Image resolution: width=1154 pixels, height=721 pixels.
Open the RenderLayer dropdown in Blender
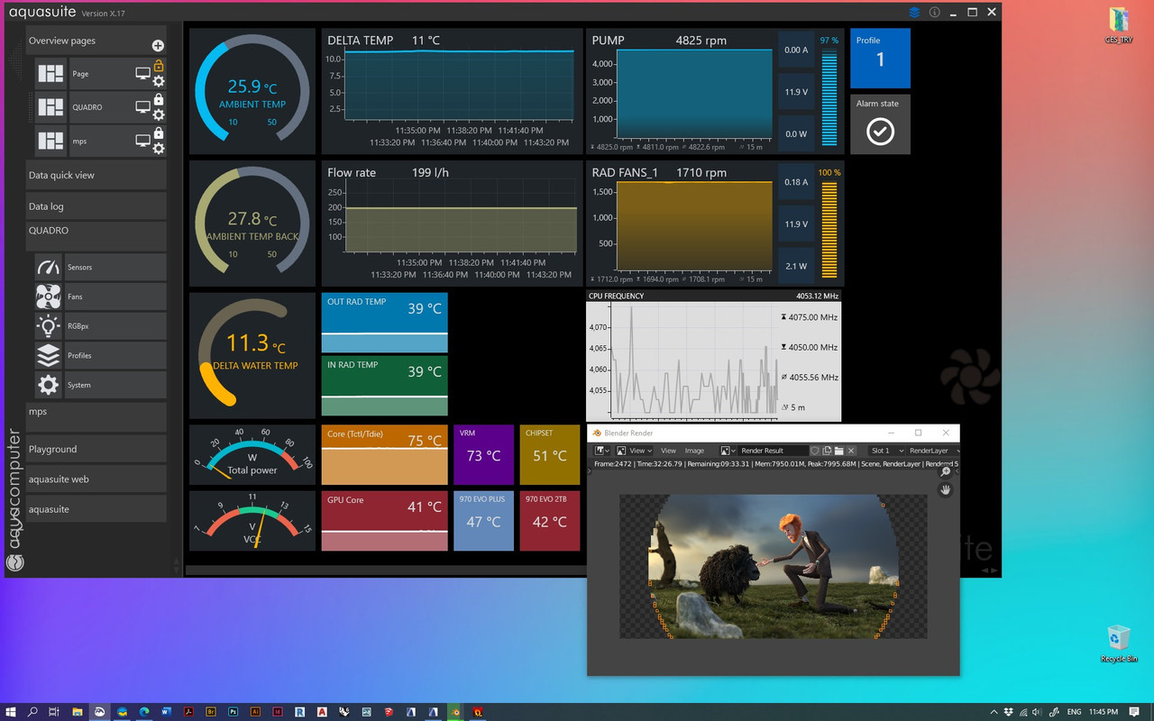click(933, 451)
